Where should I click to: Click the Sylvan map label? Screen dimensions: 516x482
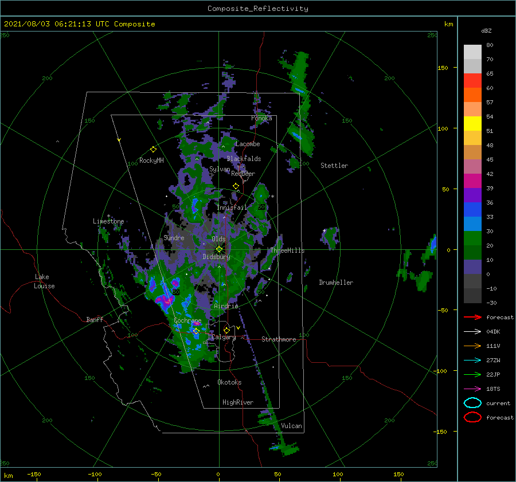coord(220,170)
